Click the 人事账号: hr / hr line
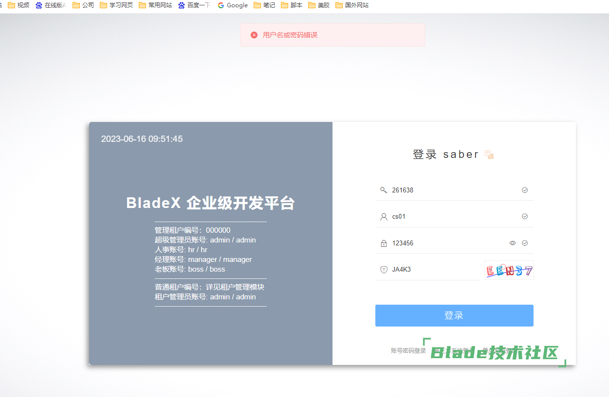Viewport: 609px width, 397px height. coord(181,250)
